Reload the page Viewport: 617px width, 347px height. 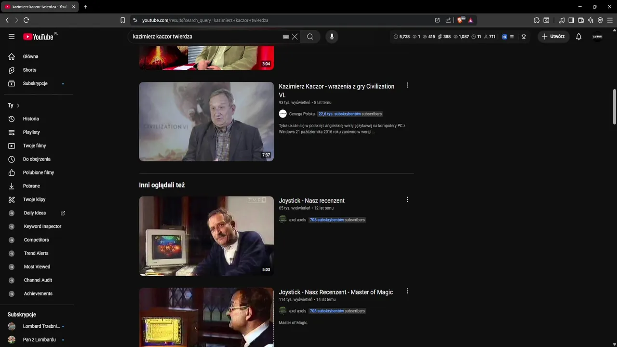(x=26, y=20)
